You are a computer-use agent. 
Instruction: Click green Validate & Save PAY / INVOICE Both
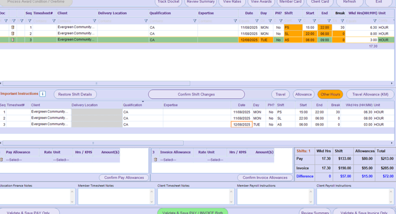(193, 212)
